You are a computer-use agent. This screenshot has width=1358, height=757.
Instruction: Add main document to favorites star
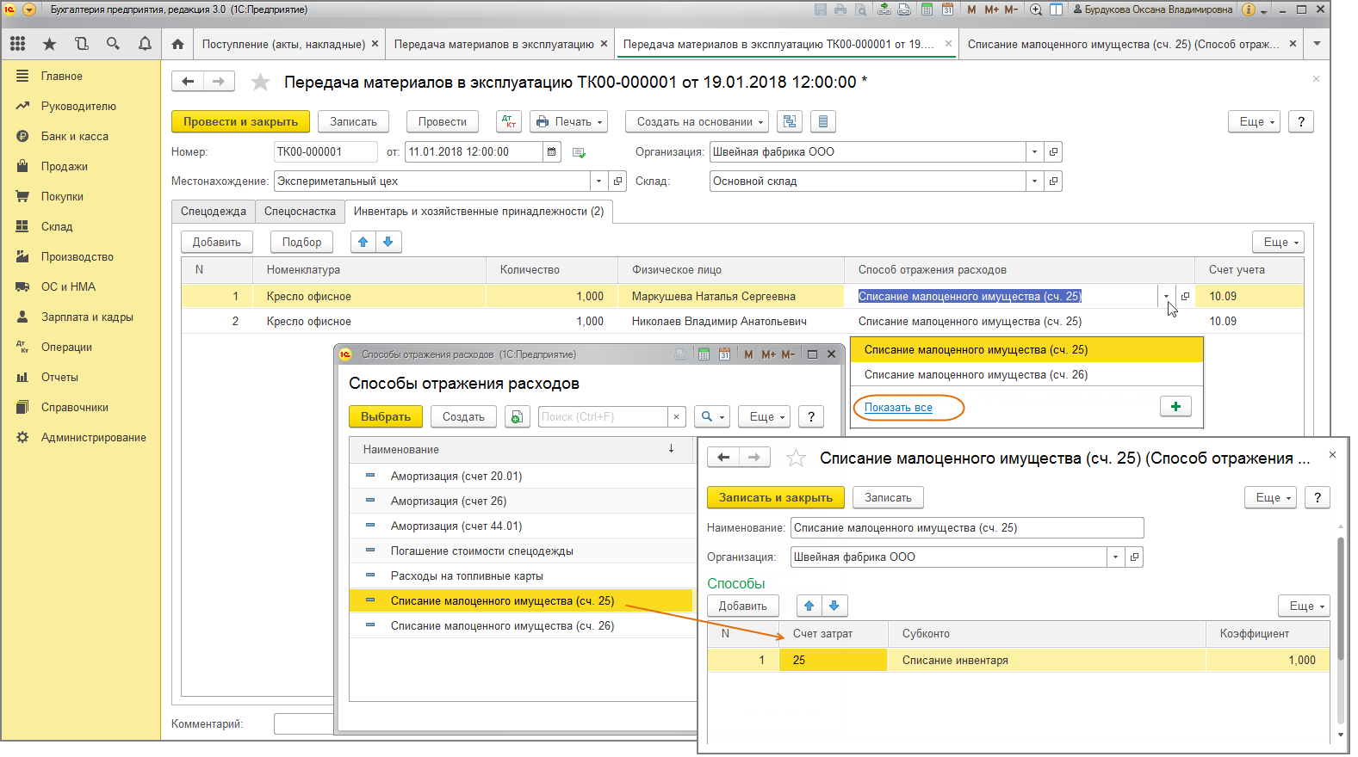260,83
